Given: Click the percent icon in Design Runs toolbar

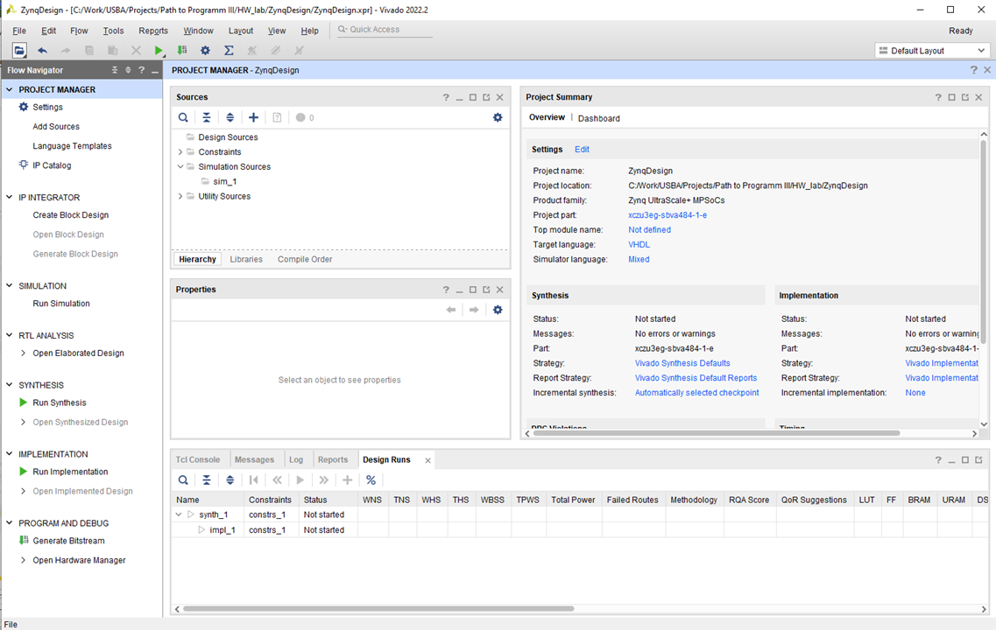Looking at the screenshot, I should click(x=371, y=479).
